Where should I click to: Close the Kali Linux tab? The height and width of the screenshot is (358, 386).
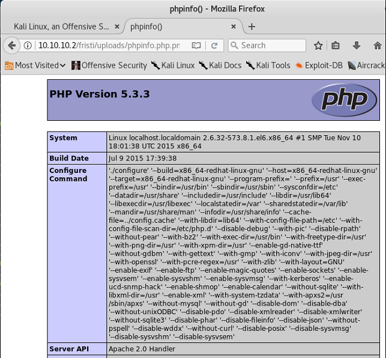[117, 26]
